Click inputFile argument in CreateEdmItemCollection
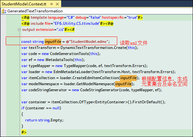The width and height of the screenshot is (193, 137). pyautogui.click(x=128, y=78)
